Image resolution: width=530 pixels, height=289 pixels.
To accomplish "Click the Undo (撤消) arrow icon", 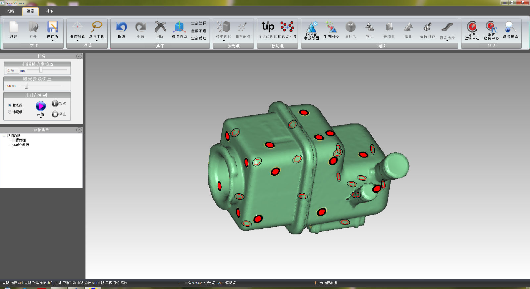I will click(x=121, y=27).
